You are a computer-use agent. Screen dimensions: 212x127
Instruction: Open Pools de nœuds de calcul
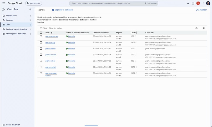tap(17, 29)
